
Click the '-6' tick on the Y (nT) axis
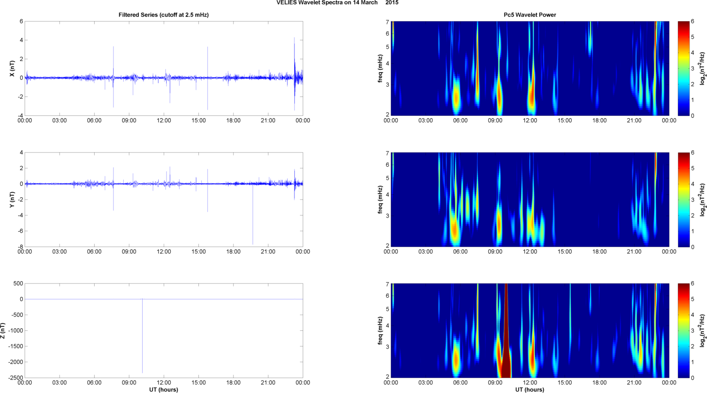(x=20, y=231)
